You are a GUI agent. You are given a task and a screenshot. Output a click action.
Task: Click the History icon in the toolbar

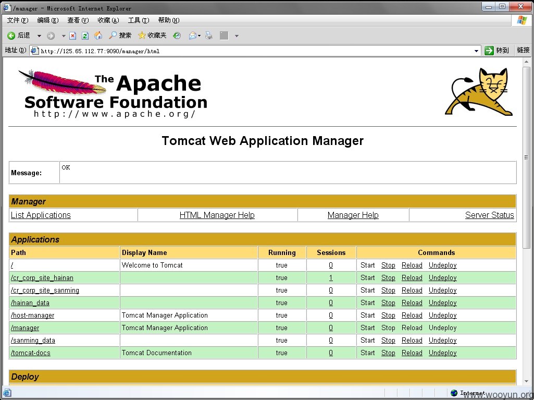click(x=177, y=35)
